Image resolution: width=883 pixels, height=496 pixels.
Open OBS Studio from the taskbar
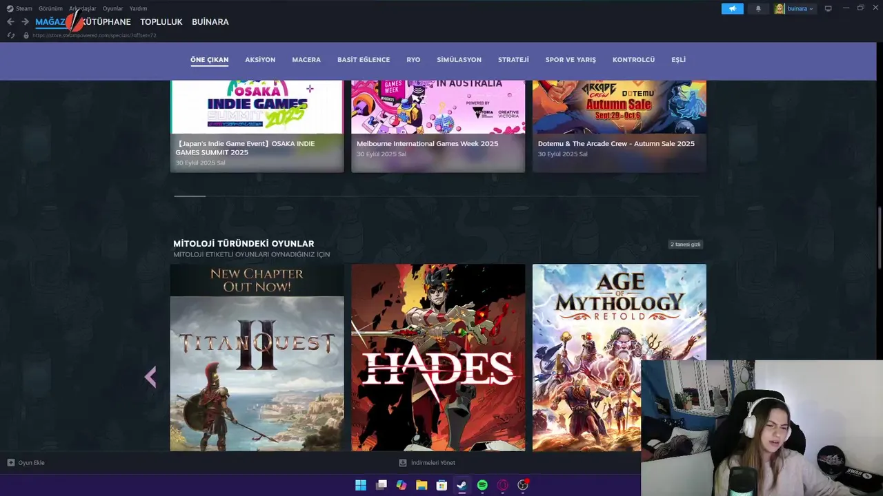point(523,485)
